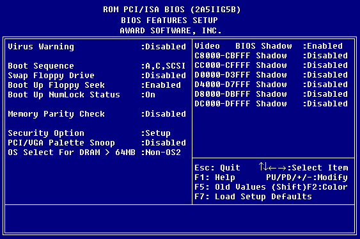
Task: Select the Memory Parity Check label
Action: click(x=56, y=114)
